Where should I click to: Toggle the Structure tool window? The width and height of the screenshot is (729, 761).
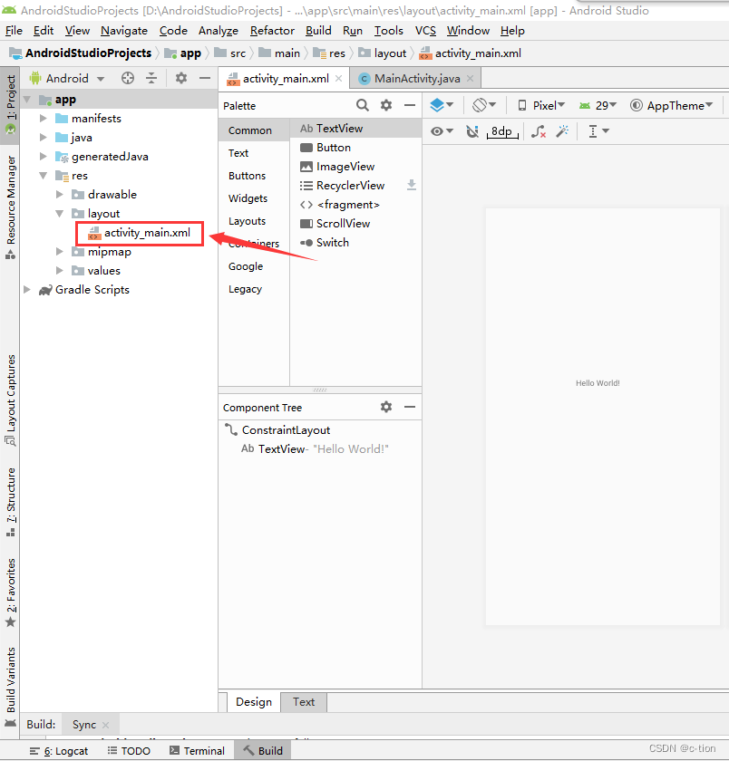[10, 501]
